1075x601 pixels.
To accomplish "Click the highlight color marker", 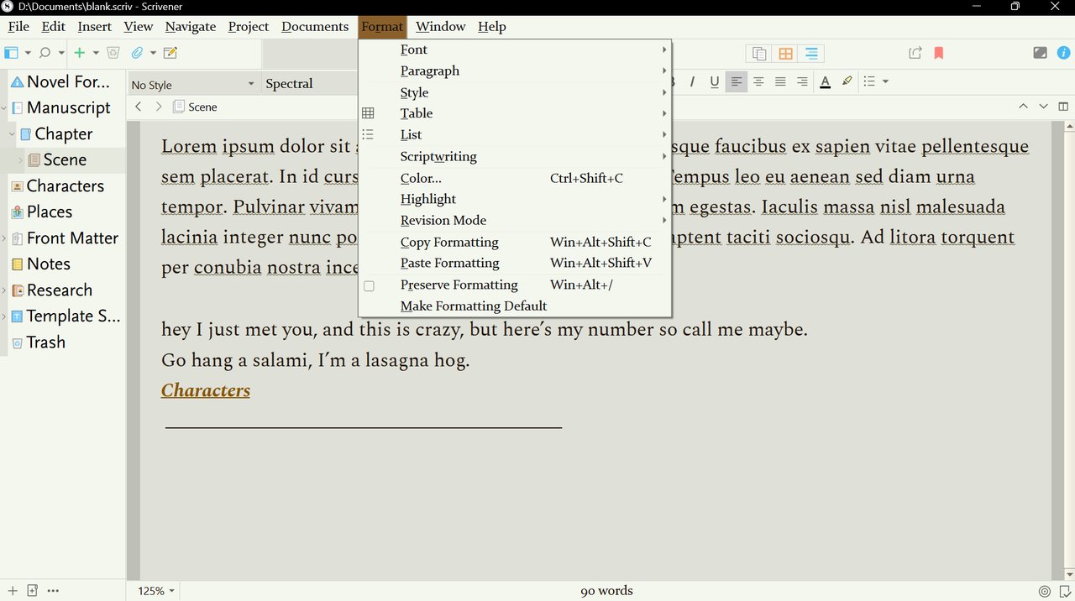I will [x=847, y=81].
